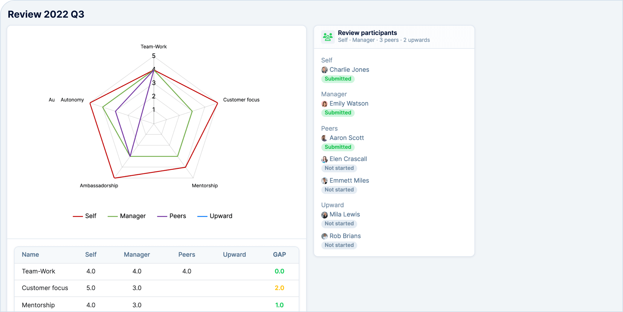Click the Upward section label in participants

point(332,205)
